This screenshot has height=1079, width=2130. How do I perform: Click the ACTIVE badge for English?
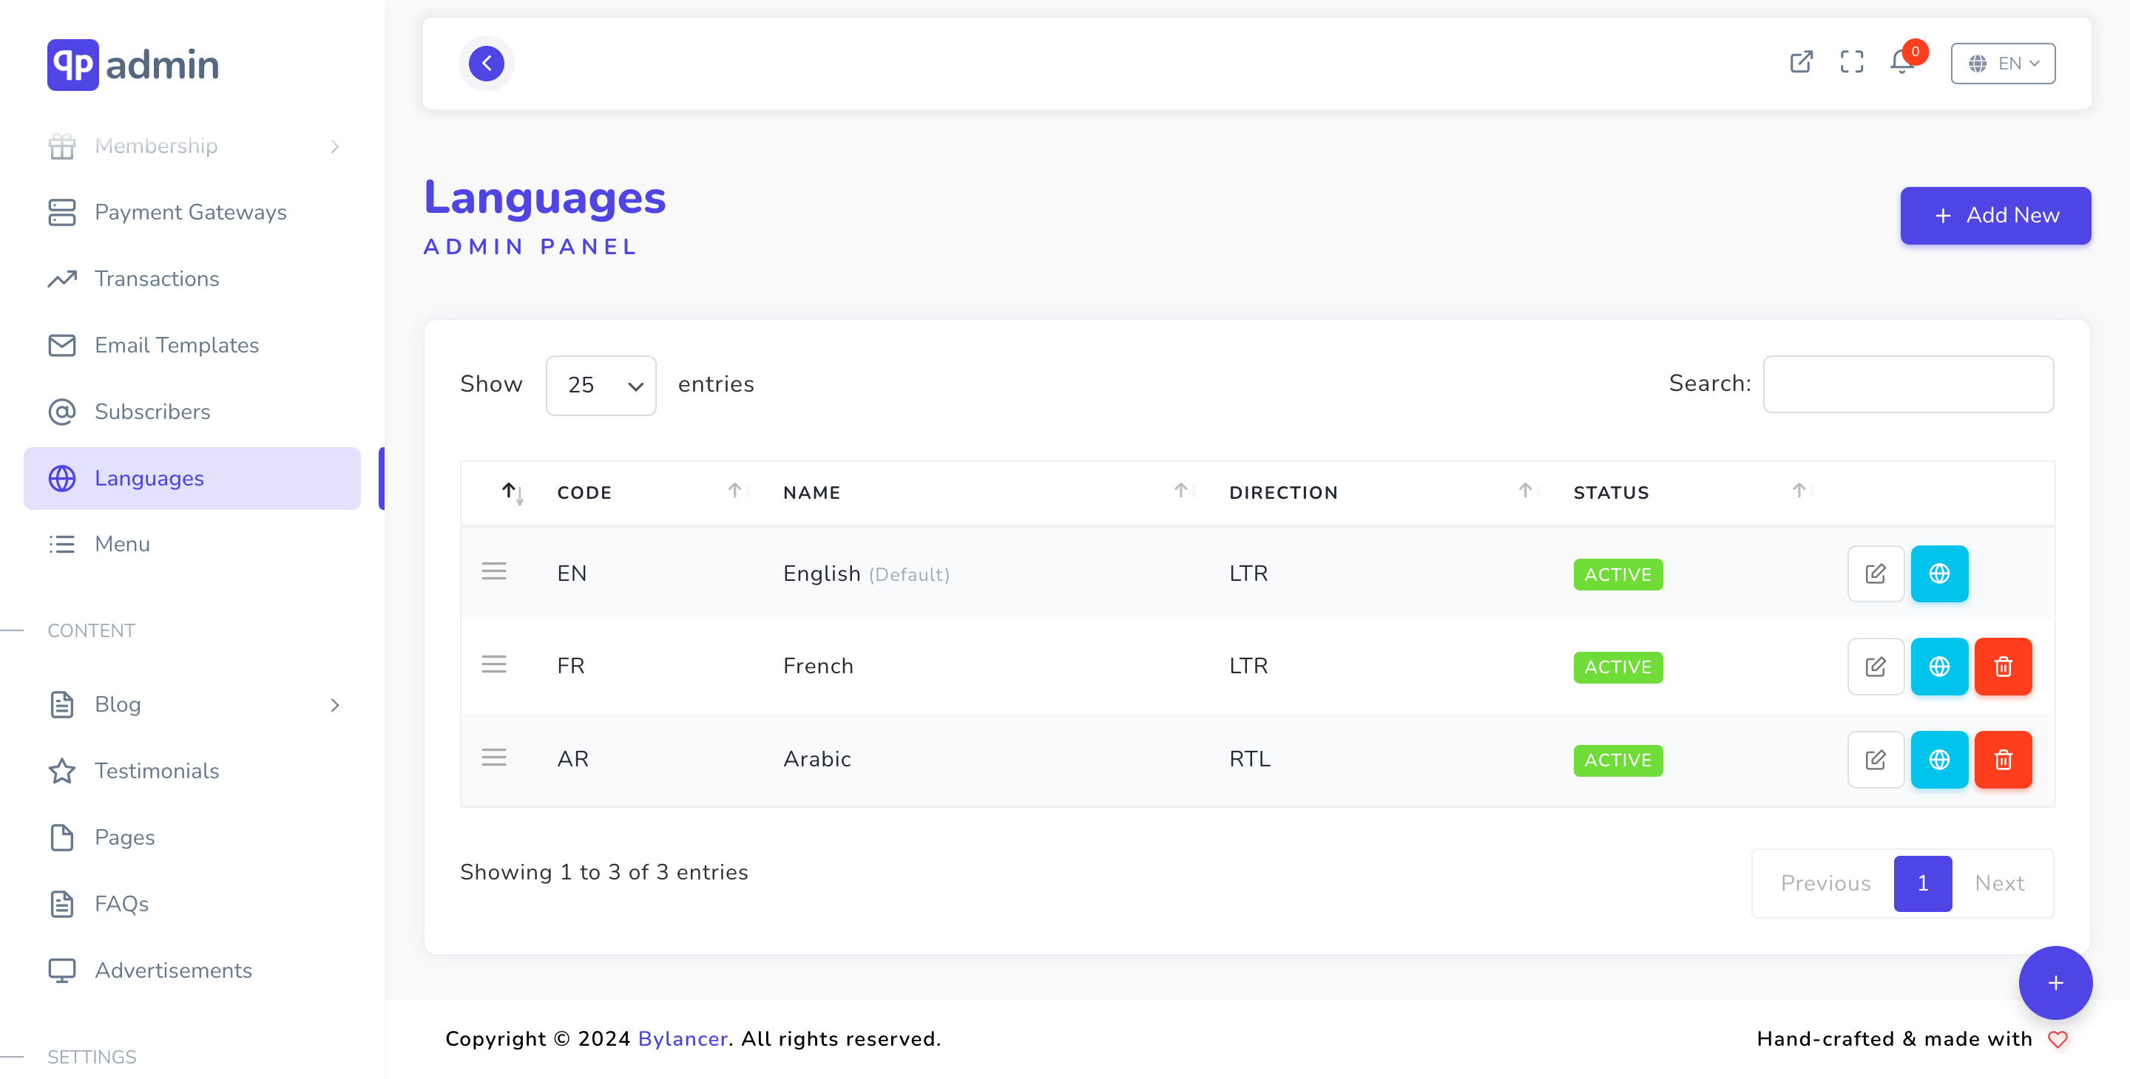coord(1617,574)
